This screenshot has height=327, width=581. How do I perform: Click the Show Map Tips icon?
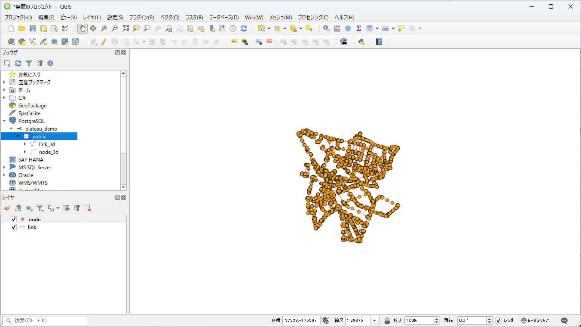(401, 28)
